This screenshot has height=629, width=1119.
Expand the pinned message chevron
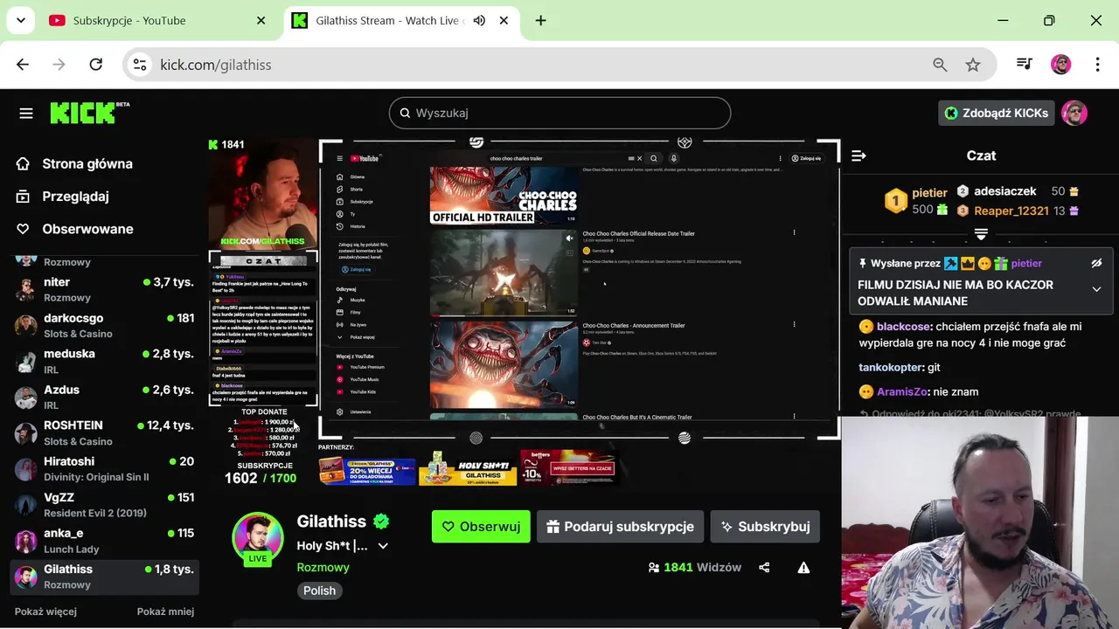(1096, 289)
